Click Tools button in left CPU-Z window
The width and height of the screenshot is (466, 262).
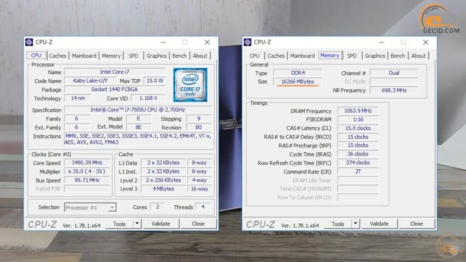pos(119,224)
